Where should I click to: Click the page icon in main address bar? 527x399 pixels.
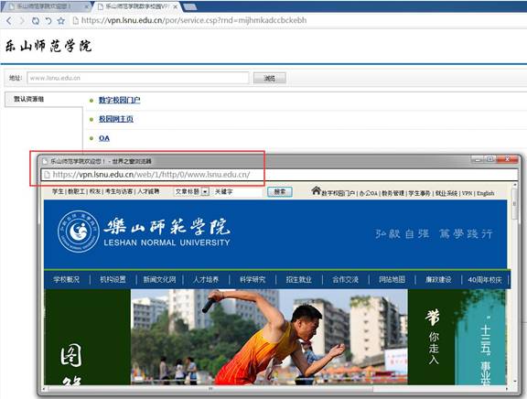76,21
